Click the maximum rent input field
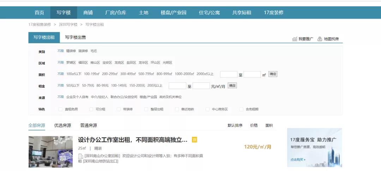Viewport: 381px width, 171px height. click(x=201, y=86)
